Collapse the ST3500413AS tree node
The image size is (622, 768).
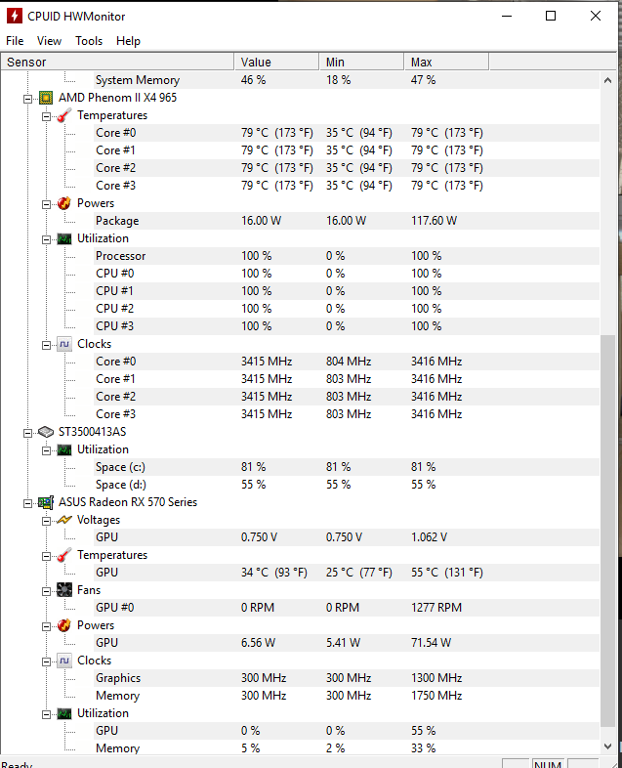(27, 432)
